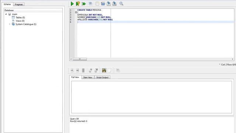Click on IDPERSONA INT NOT NULL line
This screenshot has width=236, height=133.
point(90,15)
